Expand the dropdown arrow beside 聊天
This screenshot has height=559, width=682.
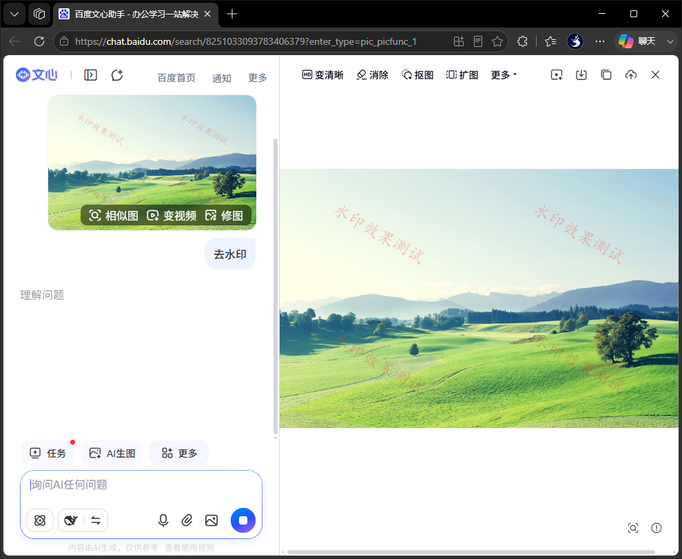click(670, 41)
